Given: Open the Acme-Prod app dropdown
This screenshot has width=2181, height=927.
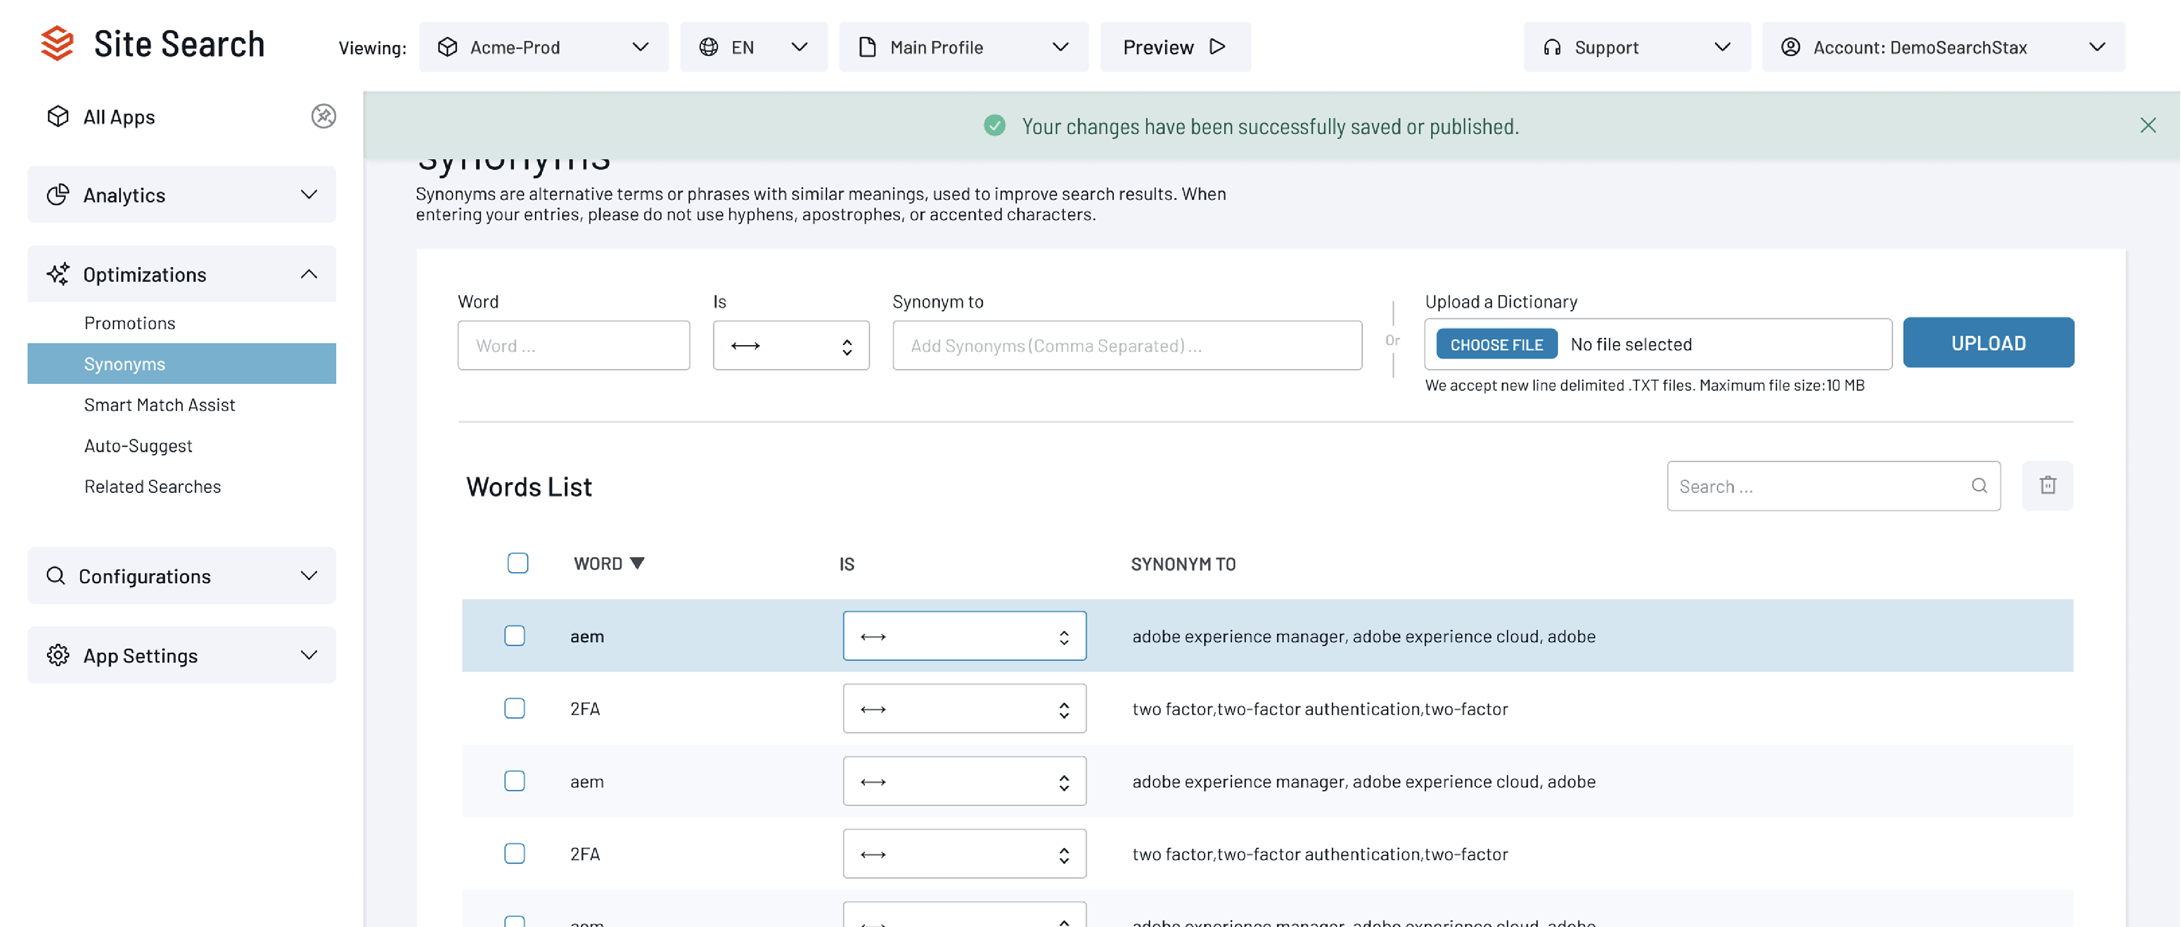Looking at the screenshot, I should tap(544, 48).
